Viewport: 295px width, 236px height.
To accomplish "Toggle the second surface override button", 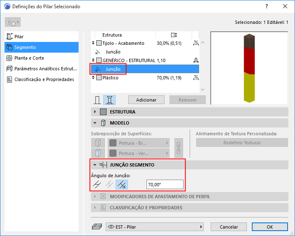I will [x=98, y=153].
